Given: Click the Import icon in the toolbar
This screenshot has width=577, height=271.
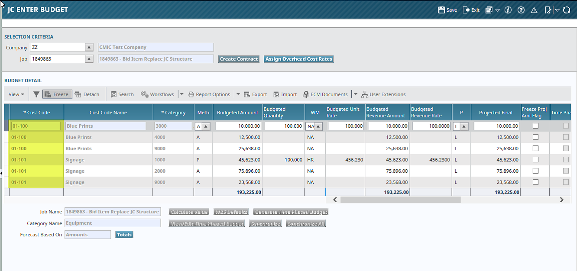Looking at the screenshot, I should coord(285,94).
